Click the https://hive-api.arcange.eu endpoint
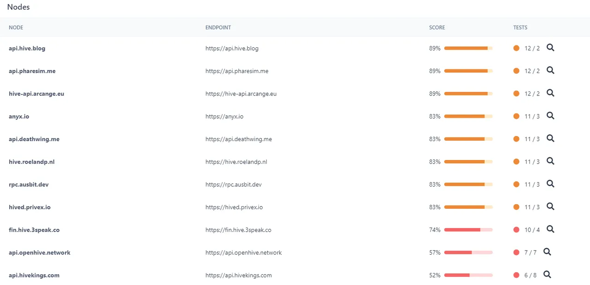Viewport: 590px width, 285px height. pos(241,93)
